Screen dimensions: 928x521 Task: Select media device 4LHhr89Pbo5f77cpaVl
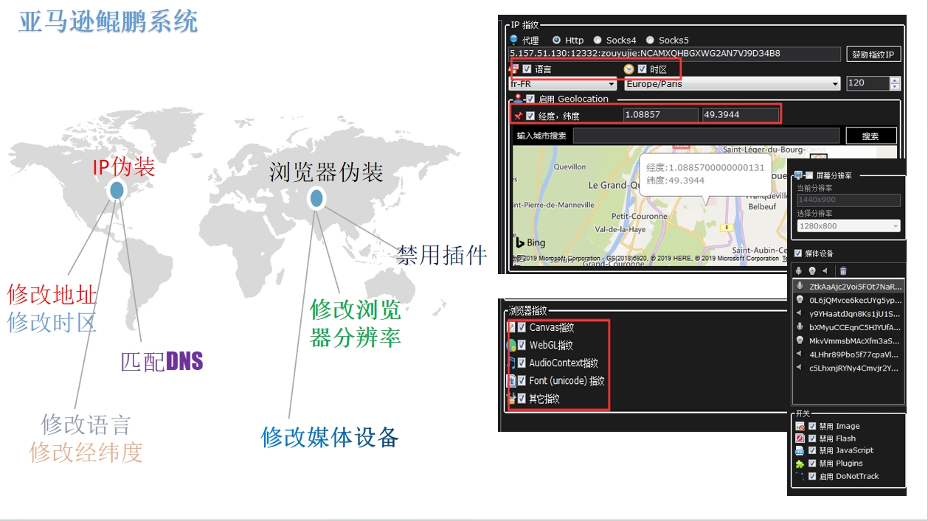pyautogui.click(x=848, y=354)
